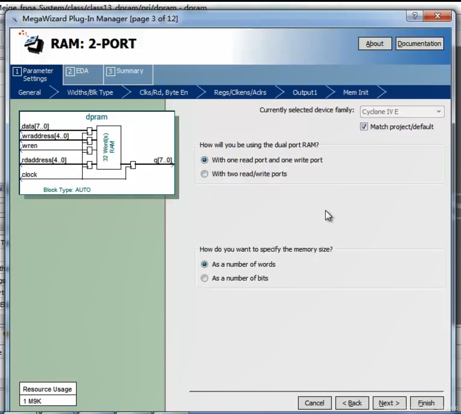This screenshot has height=414, width=461.
Task: Click the Next button
Action: pyautogui.click(x=389, y=403)
